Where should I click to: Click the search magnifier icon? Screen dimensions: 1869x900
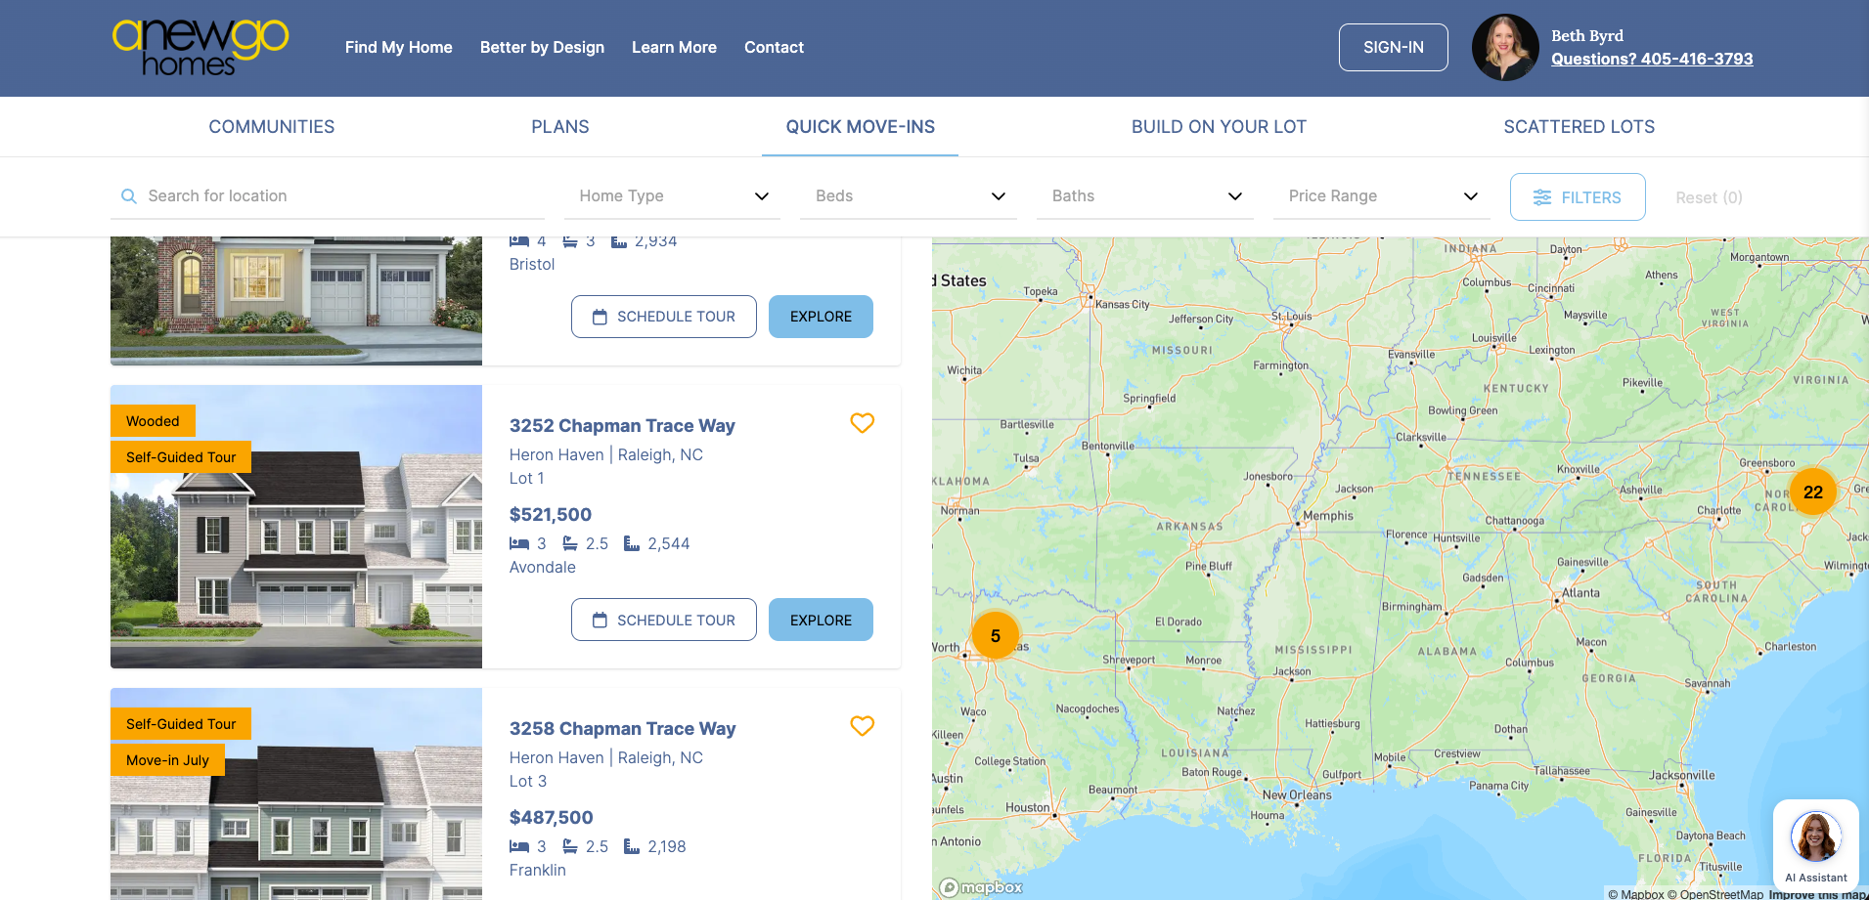128,196
